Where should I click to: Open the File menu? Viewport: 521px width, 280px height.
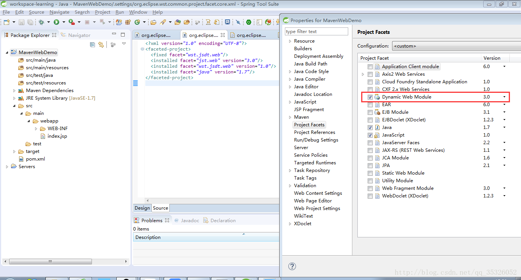pos(6,12)
